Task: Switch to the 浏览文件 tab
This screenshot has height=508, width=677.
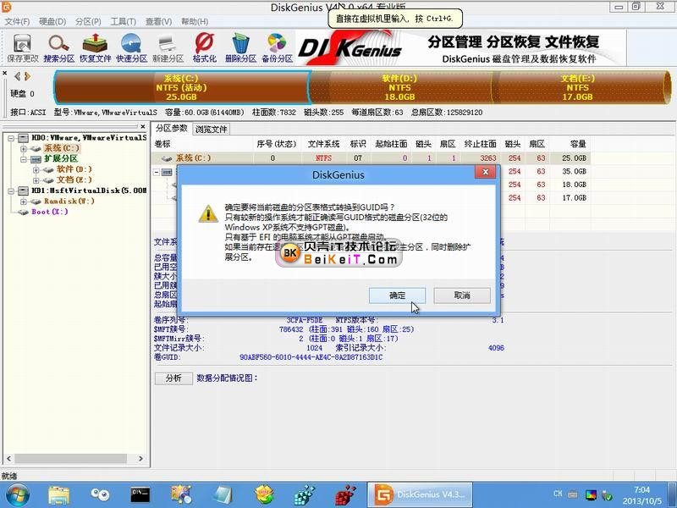Action: (x=211, y=129)
